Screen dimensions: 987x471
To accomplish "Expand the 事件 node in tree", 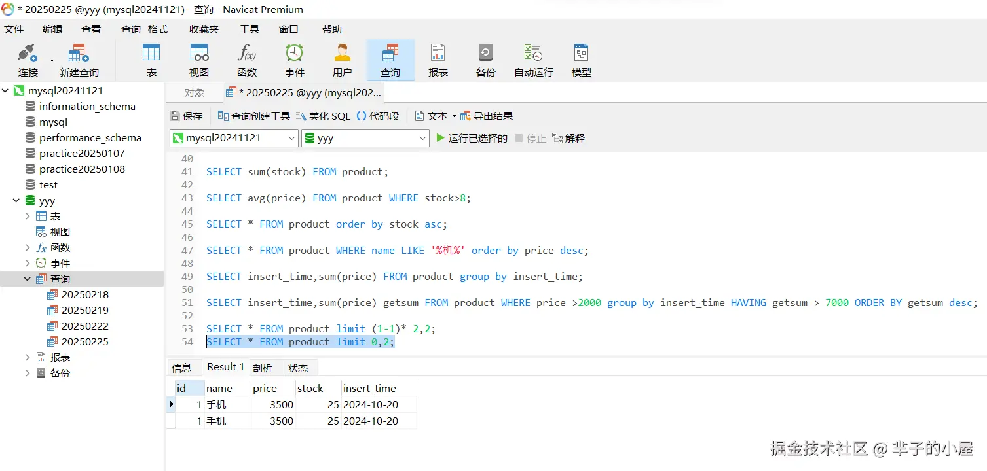I will (x=28, y=263).
